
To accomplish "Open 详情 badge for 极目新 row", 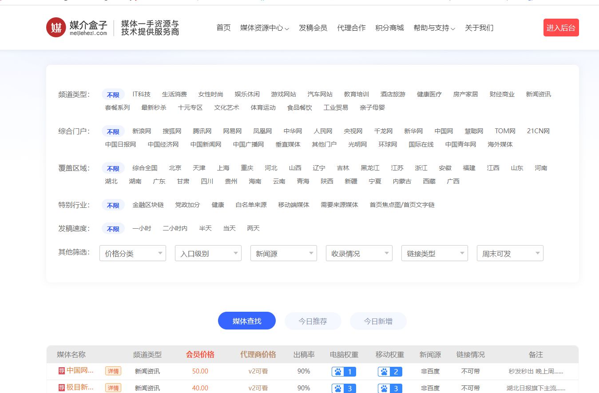I will point(113,388).
